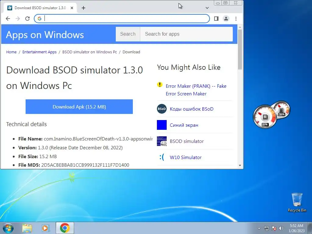Click the File Name com.Inamino value
The width and height of the screenshot is (312, 234).
tap(98, 139)
